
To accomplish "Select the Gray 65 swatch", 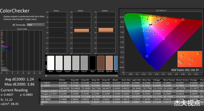I will click(67, 63).
